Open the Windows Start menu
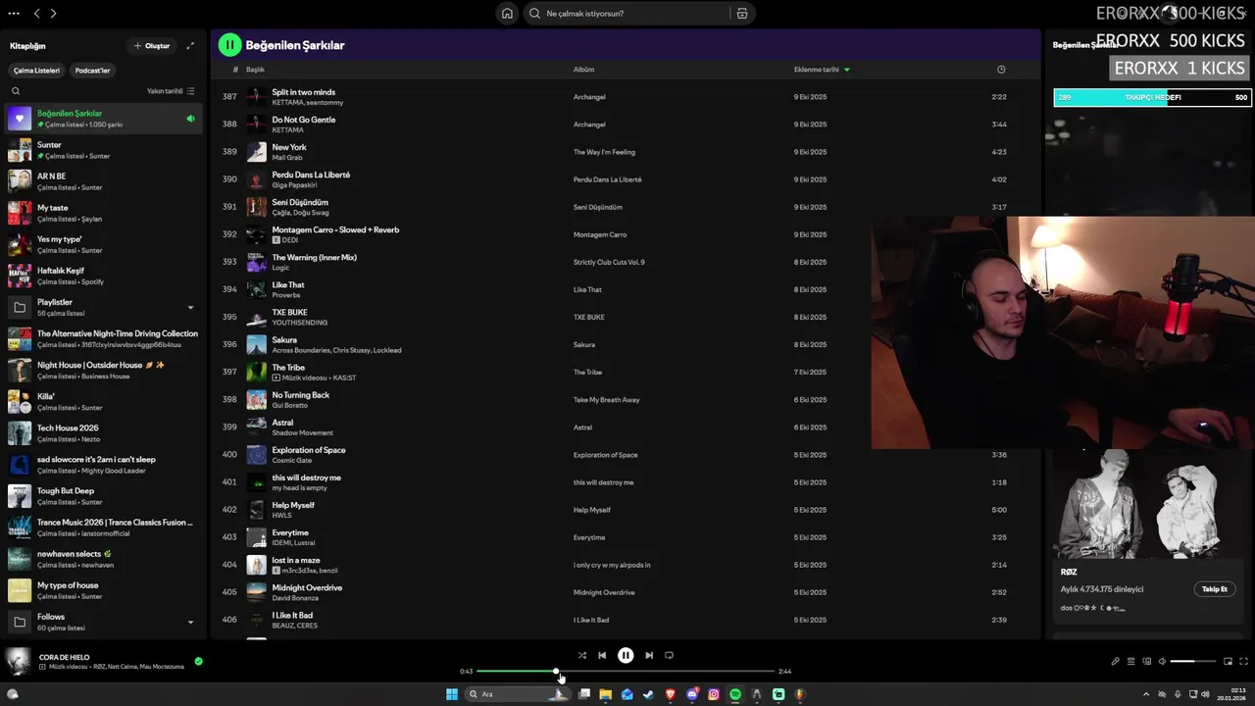 point(452,694)
